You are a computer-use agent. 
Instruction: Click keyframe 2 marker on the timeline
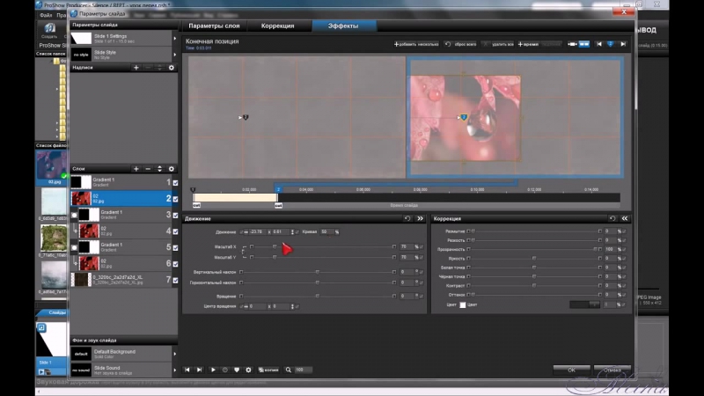[278, 190]
